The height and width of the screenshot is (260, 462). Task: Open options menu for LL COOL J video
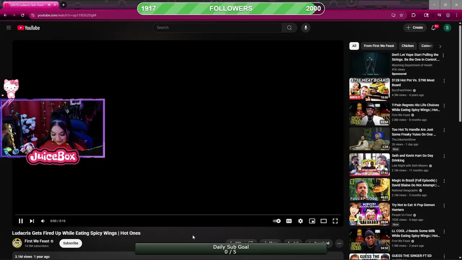pyautogui.click(x=444, y=231)
